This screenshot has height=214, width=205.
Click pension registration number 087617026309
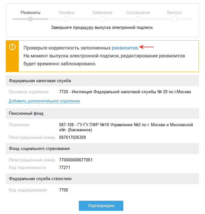click(72, 138)
